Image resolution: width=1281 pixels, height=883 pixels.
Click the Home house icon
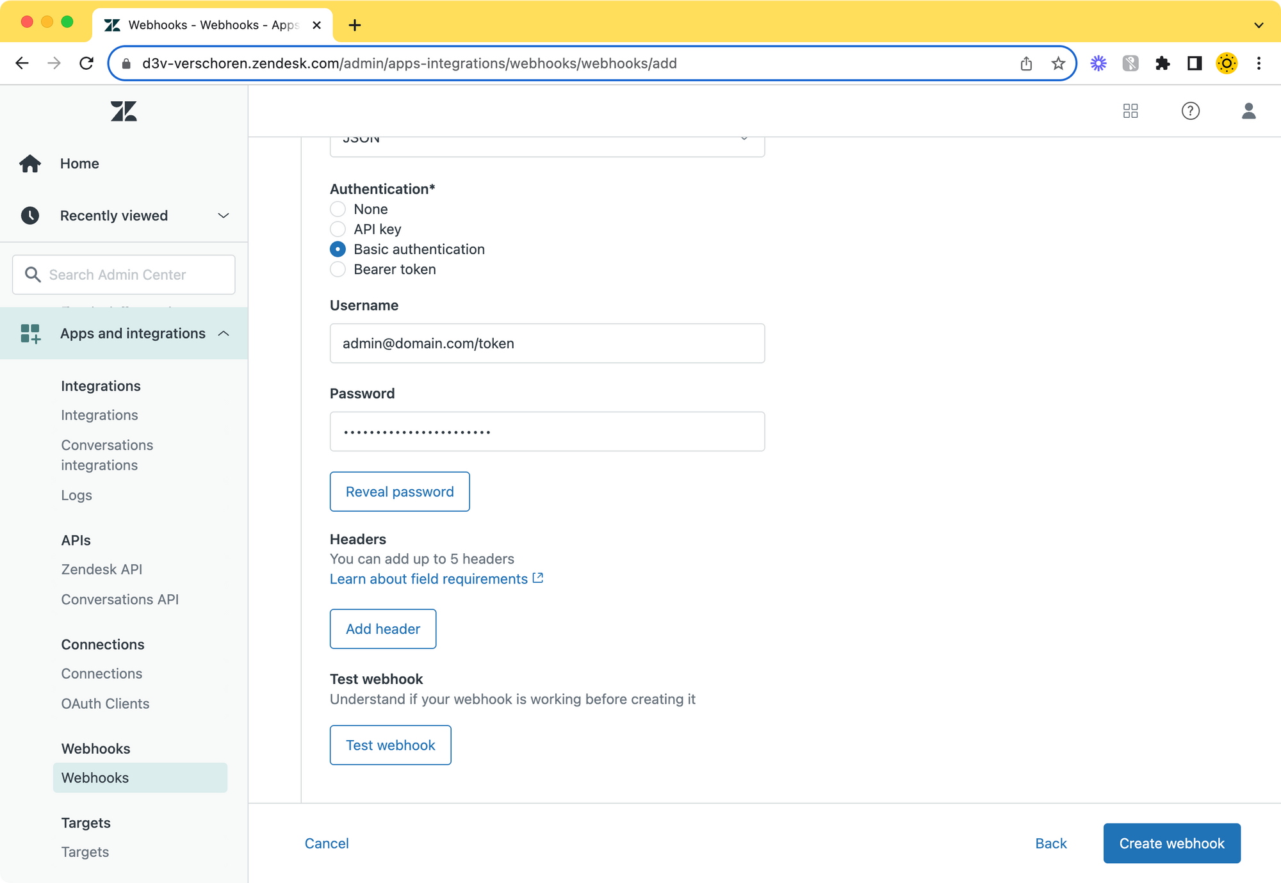[30, 164]
